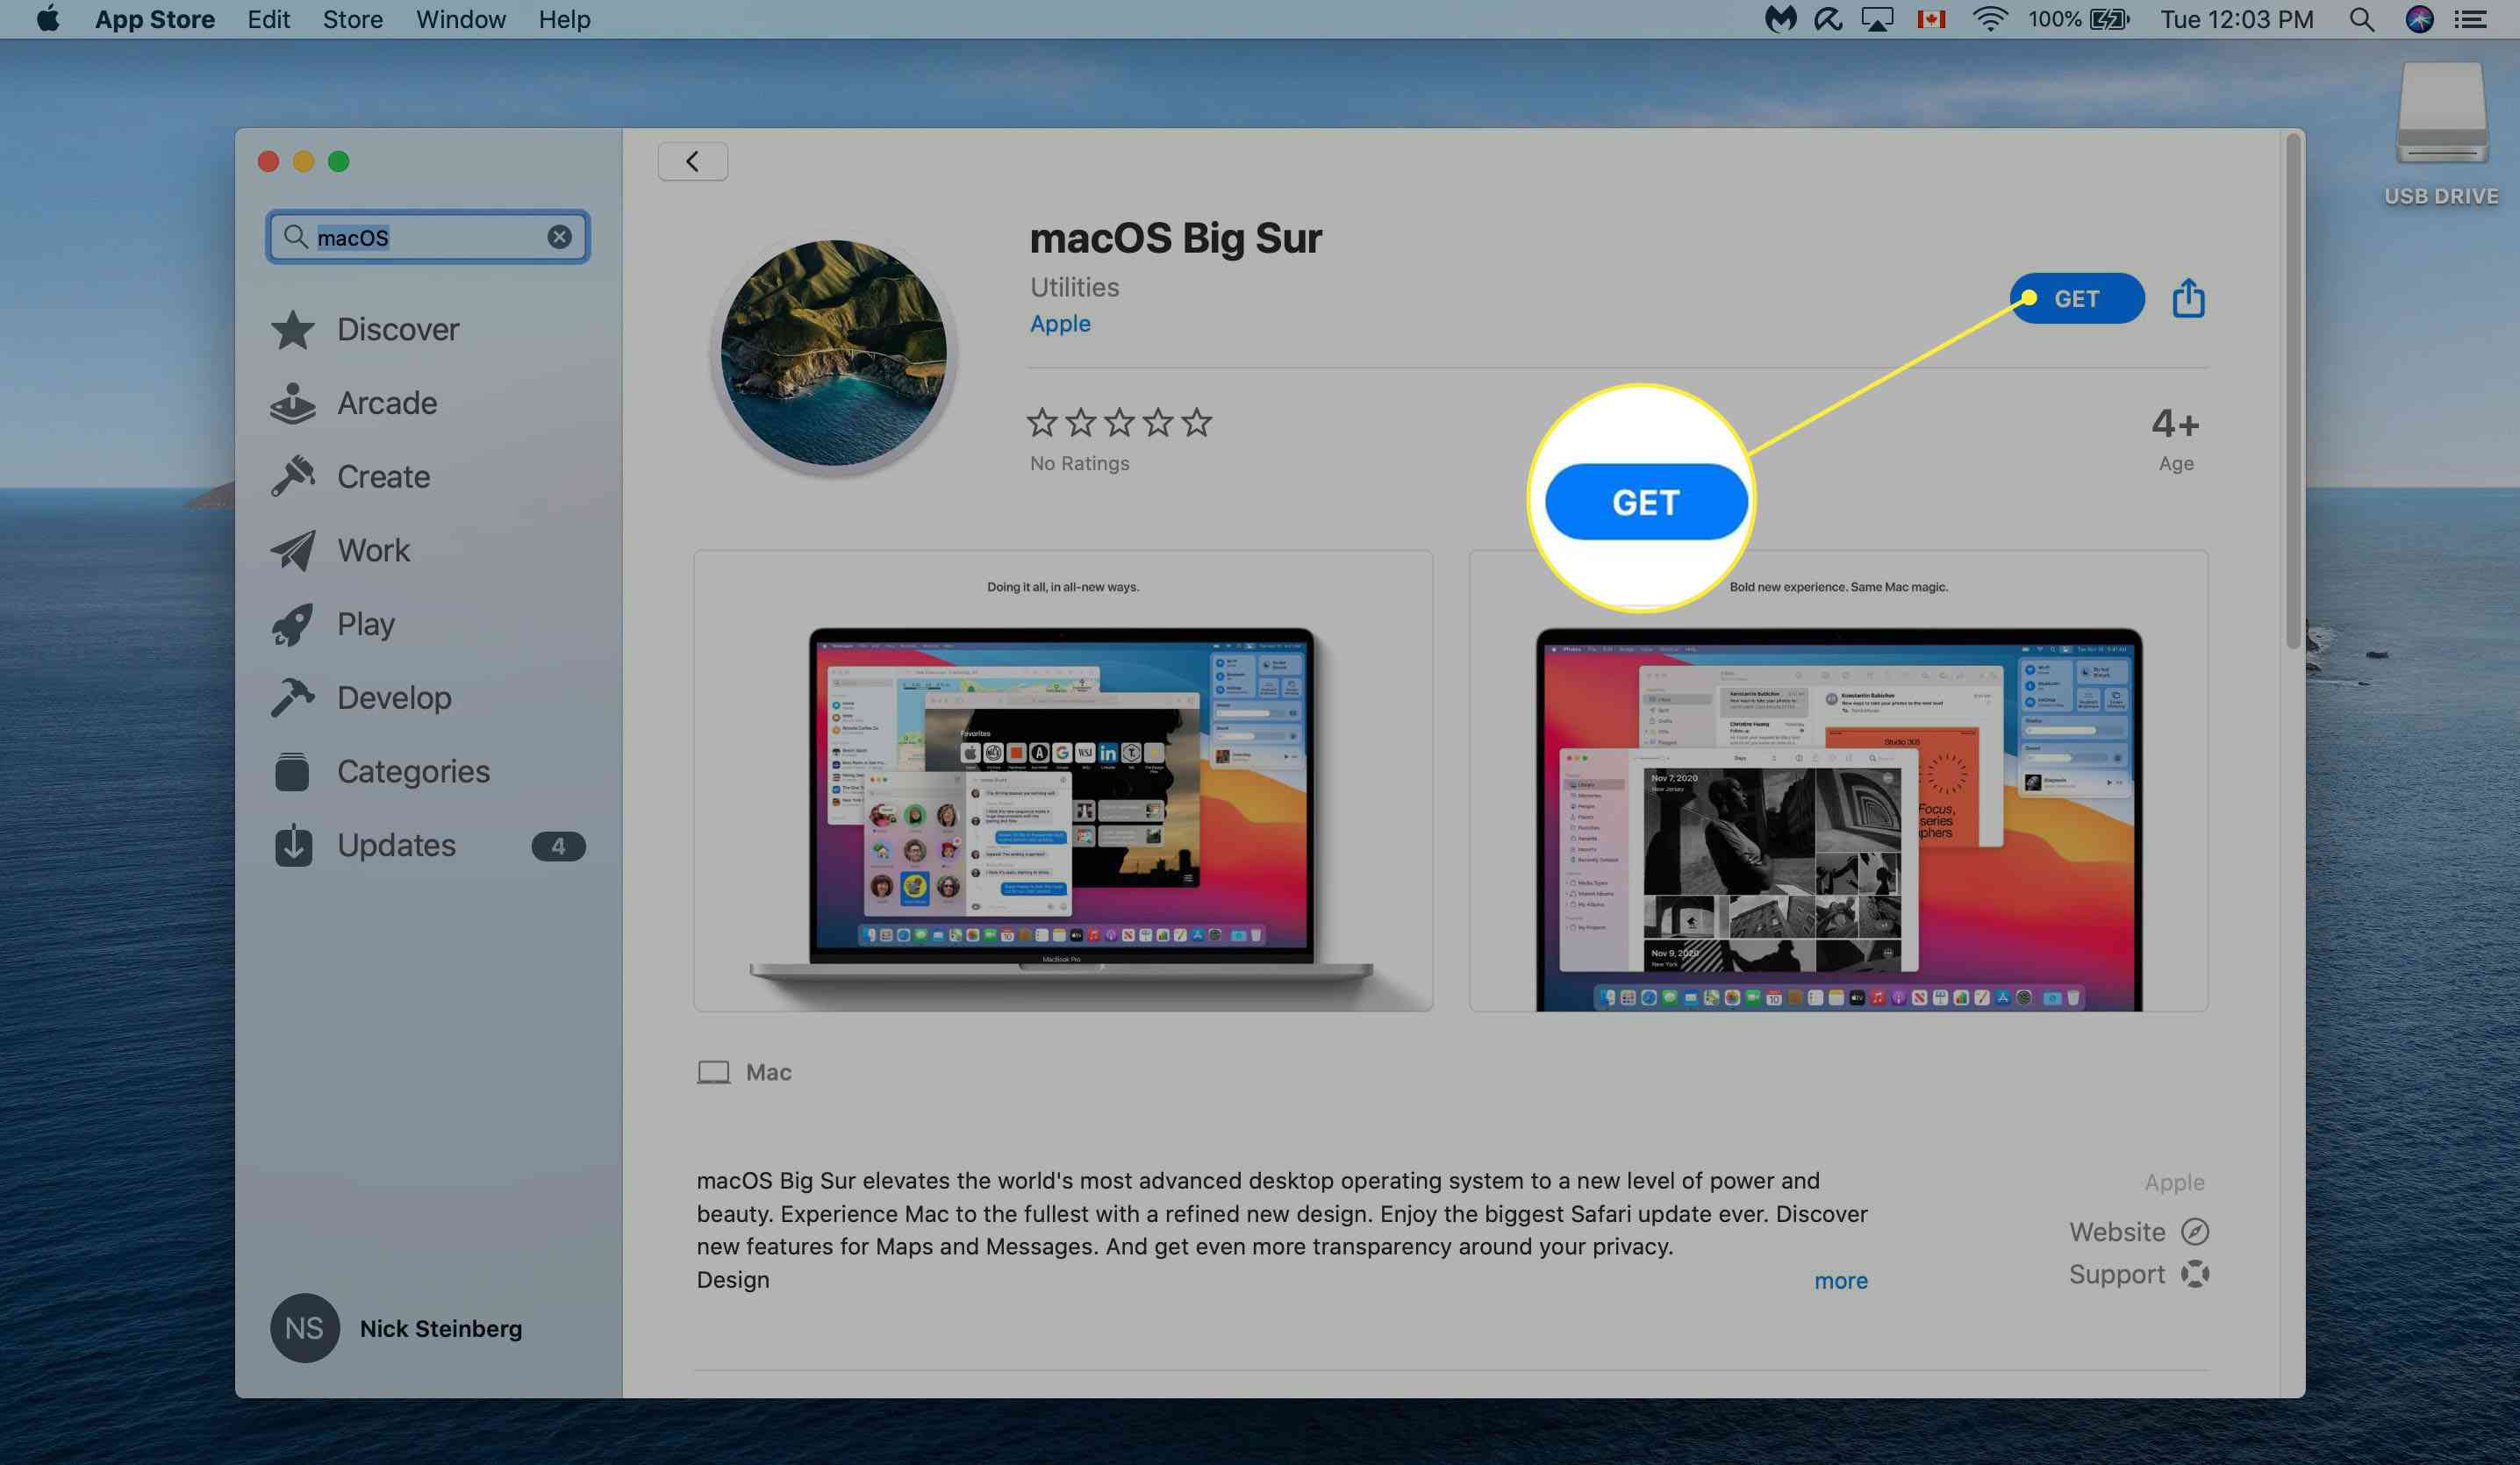Click the back navigation arrow
Image resolution: width=2520 pixels, height=1465 pixels.
tap(692, 161)
